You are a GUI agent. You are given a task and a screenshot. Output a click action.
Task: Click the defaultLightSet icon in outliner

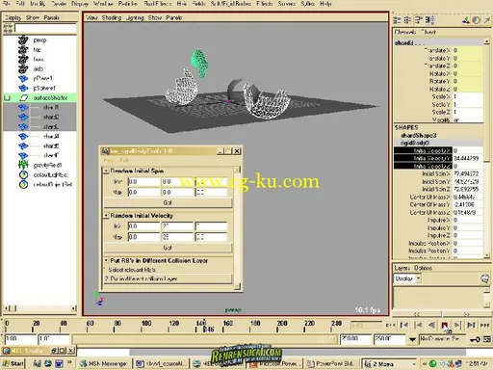[x=23, y=174]
